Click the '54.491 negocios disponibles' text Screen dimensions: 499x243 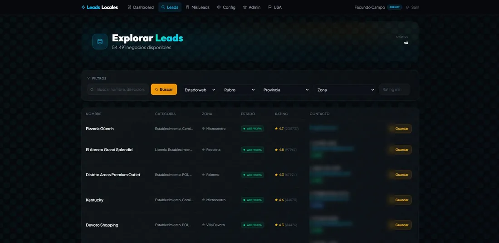coord(142,47)
